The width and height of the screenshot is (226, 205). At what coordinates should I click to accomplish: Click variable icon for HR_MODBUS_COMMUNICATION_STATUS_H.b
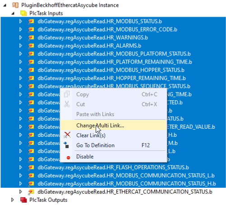click(x=31, y=184)
